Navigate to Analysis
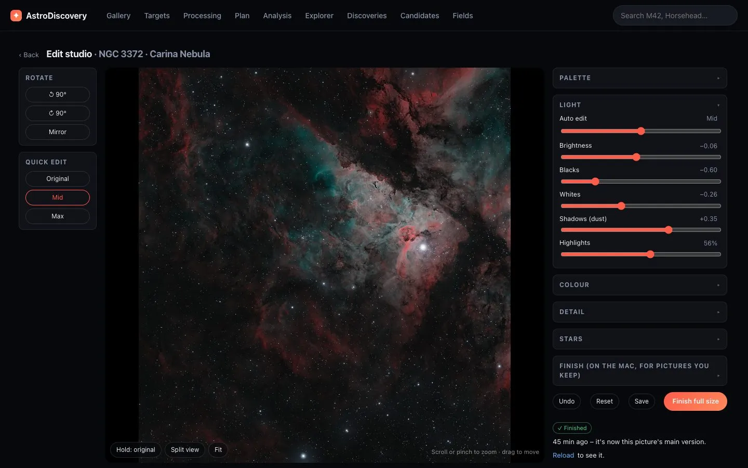The width and height of the screenshot is (748, 468). (x=277, y=16)
